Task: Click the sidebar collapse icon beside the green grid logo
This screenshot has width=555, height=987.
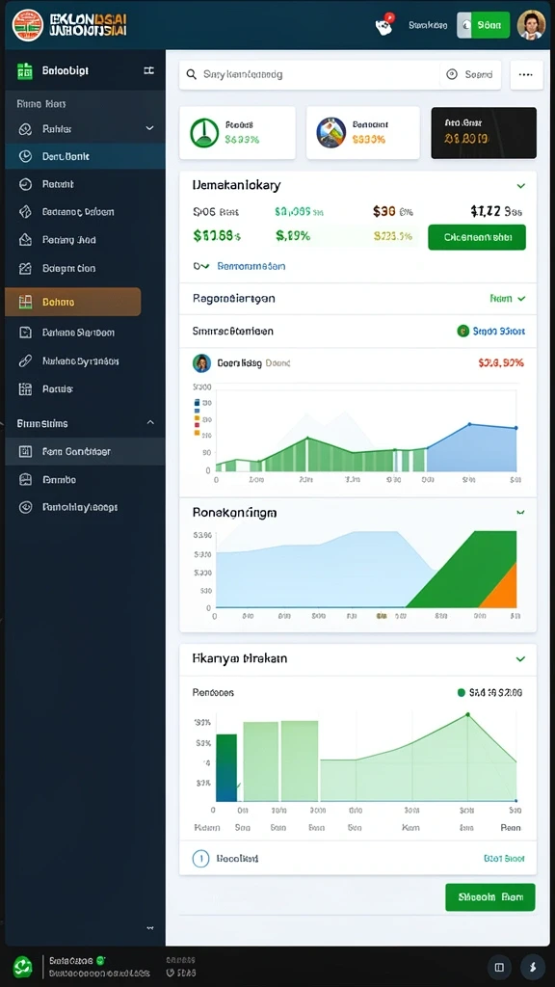Action: [x=149, y=71]
